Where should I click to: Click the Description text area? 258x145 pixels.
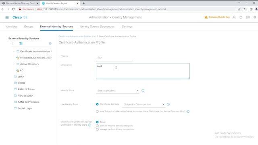(143, 71)
